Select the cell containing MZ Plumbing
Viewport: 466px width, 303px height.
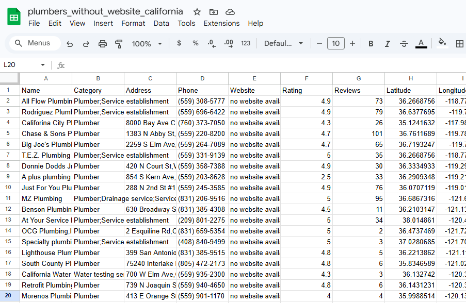coord(45,198)
